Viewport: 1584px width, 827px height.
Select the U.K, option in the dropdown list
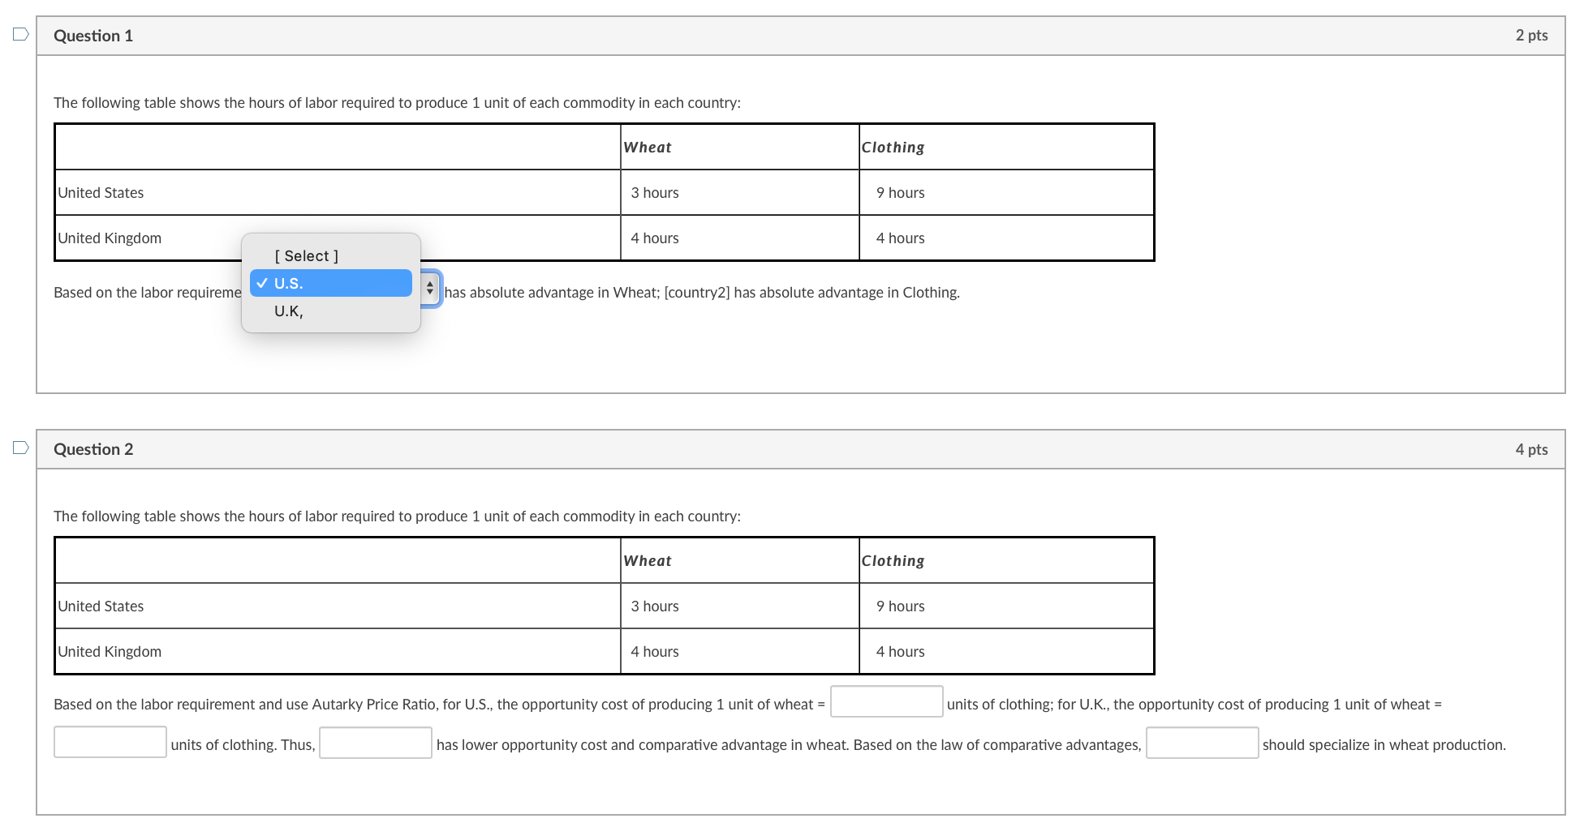tap(331, 311)
